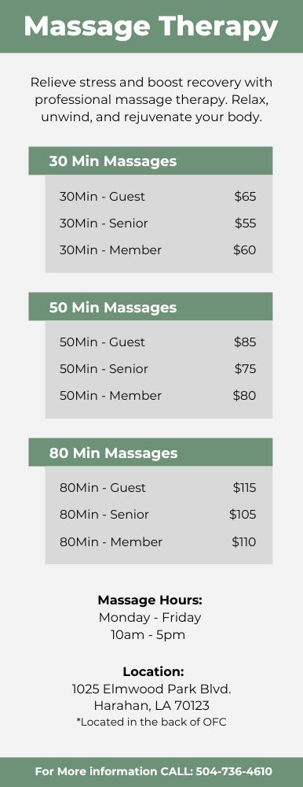Screen dimensions: 303x787
Task: Click the 10am - 5pm time text
Action: [x=148, y=635]
